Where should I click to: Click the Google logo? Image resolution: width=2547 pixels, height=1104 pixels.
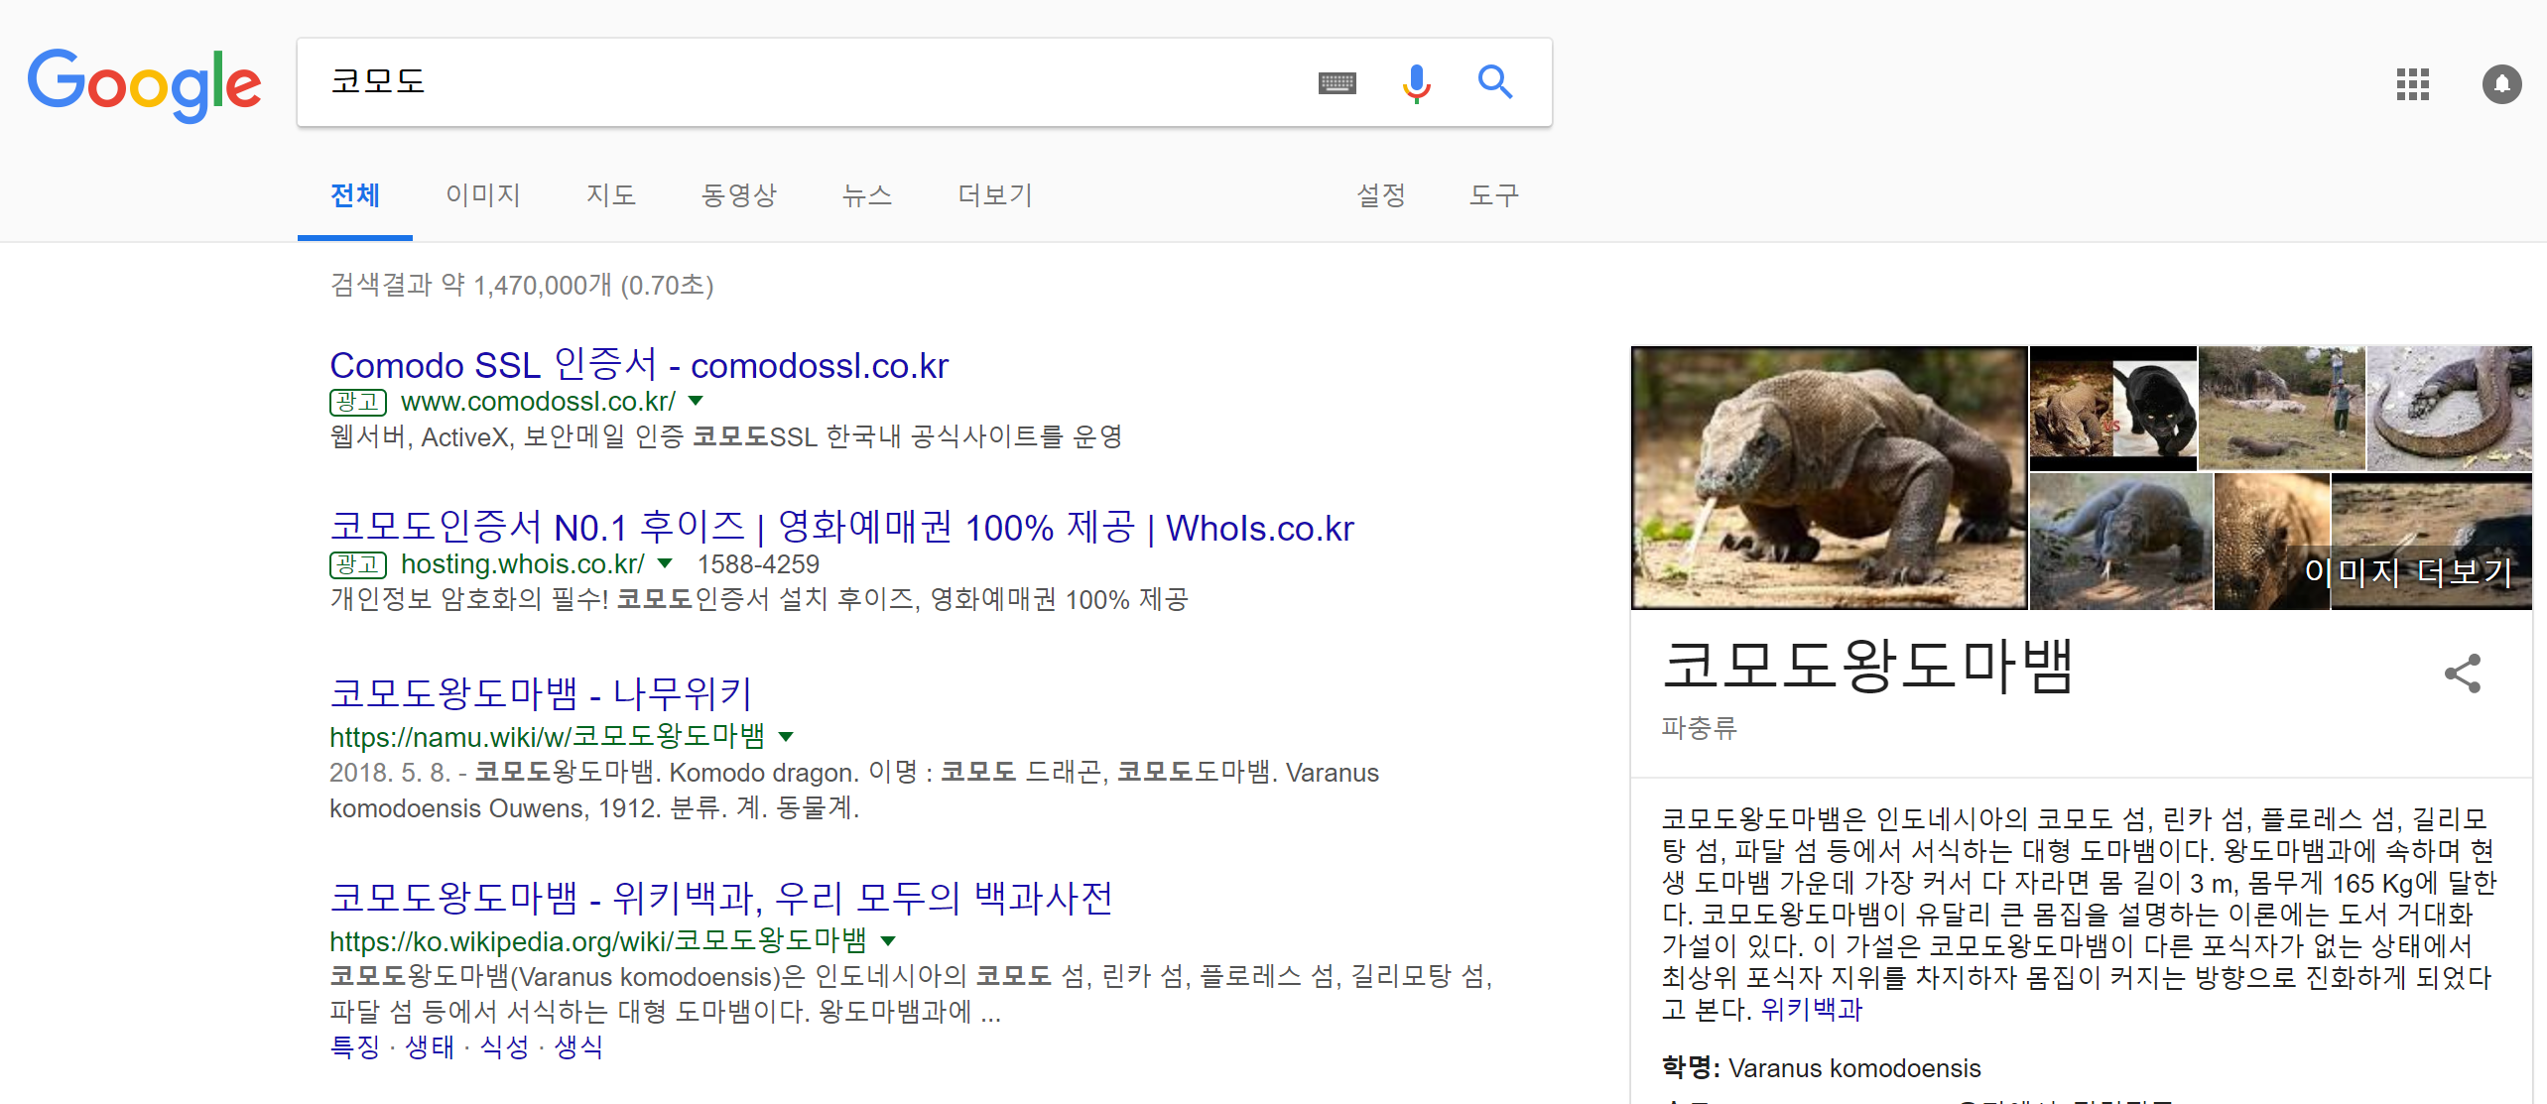[x=144, y=84]
